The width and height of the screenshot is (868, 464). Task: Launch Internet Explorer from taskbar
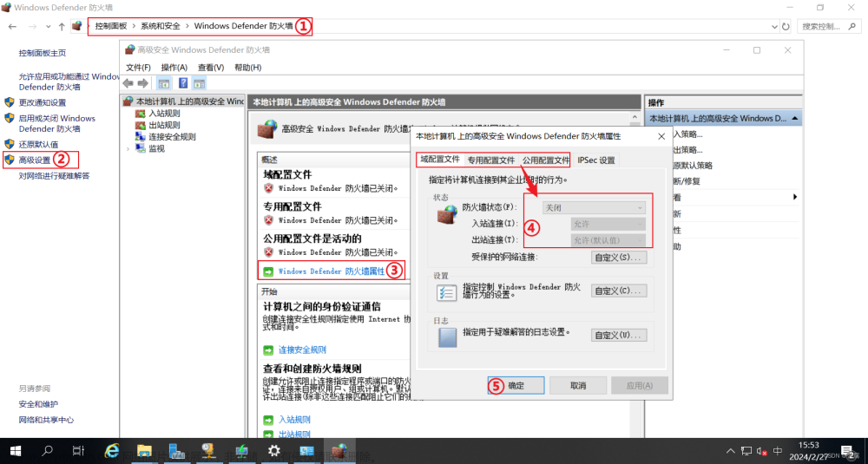[112, 451]
